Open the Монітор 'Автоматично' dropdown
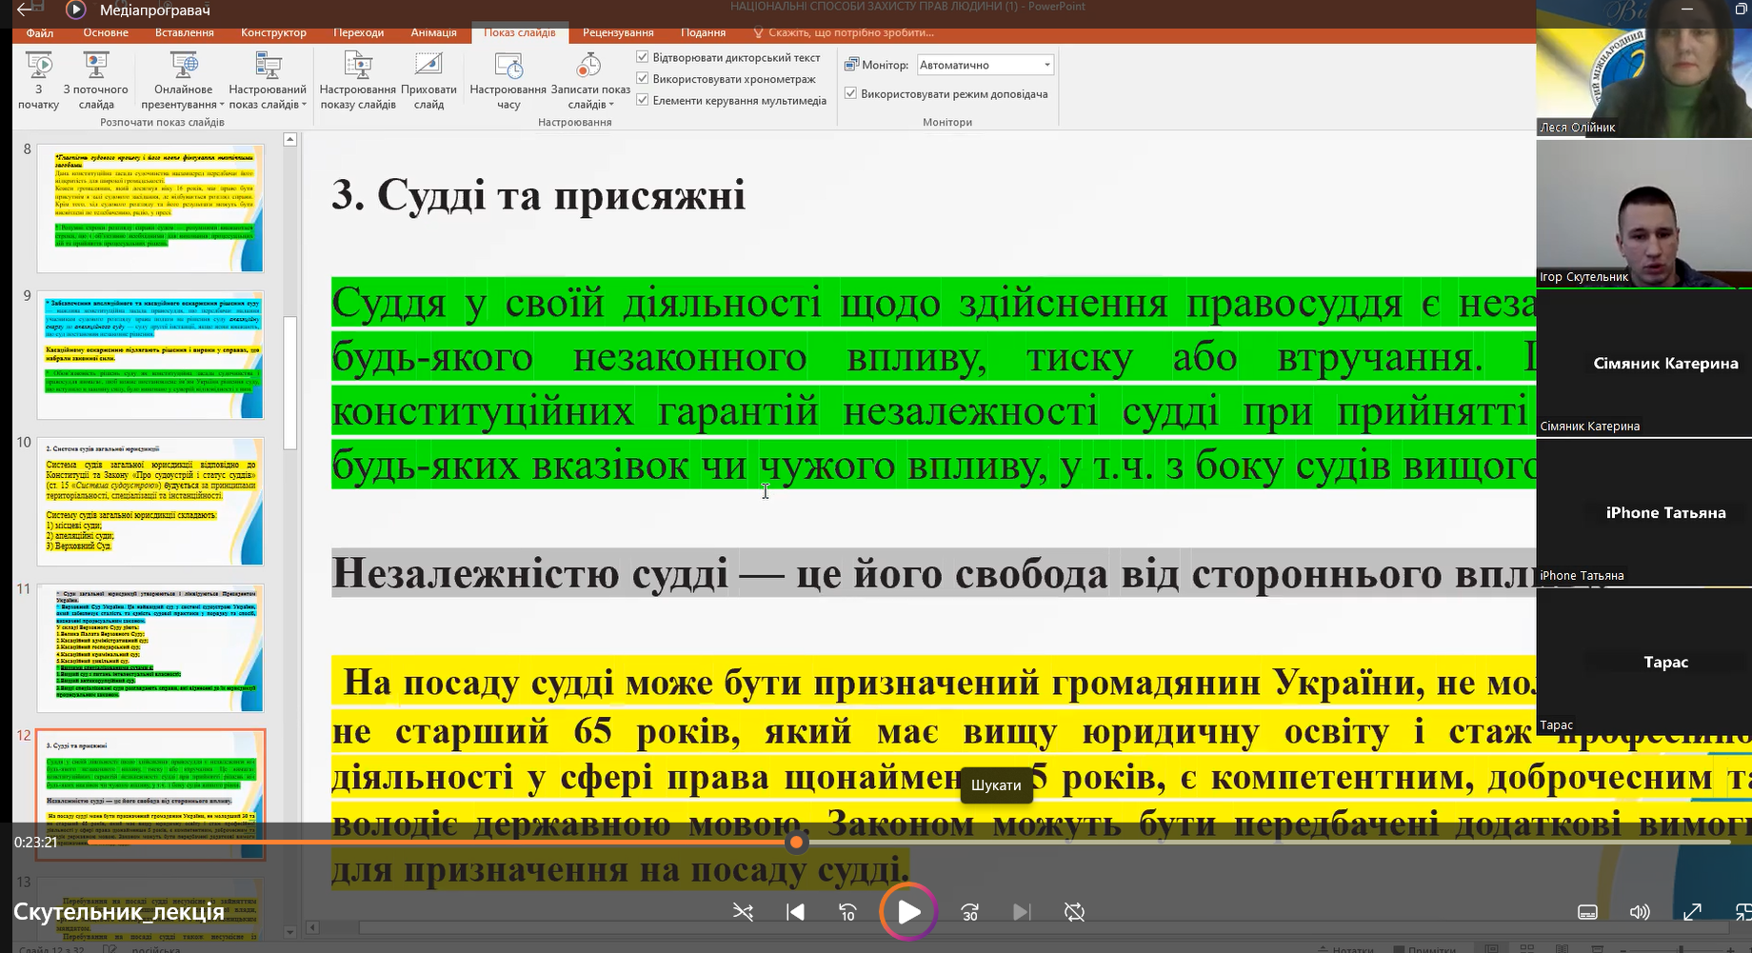 [1046, 65]
